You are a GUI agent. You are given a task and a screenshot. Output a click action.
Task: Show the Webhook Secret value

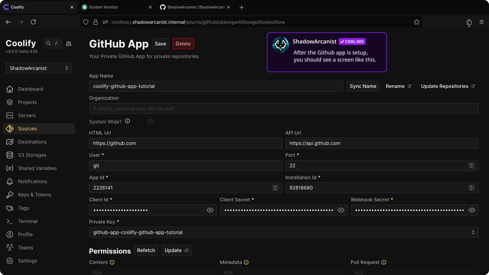pyautogui.click(x=472, y=210)
